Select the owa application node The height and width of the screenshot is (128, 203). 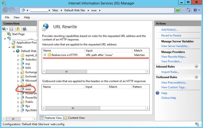pos(28,89)
